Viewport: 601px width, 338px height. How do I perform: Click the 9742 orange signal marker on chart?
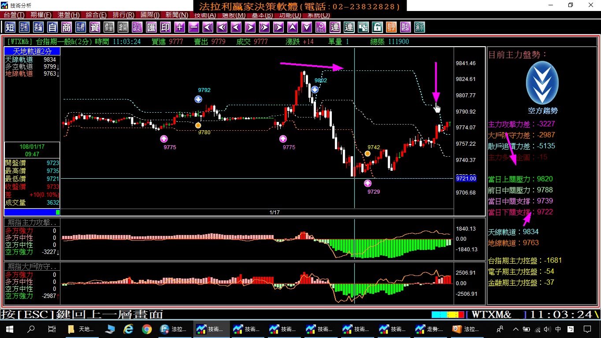(x=367, y=154)
